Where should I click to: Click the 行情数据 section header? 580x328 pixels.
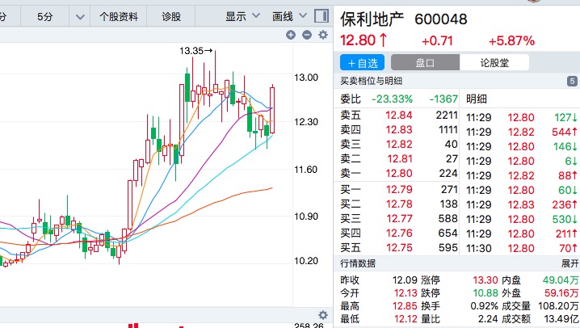tap(358, 263)
